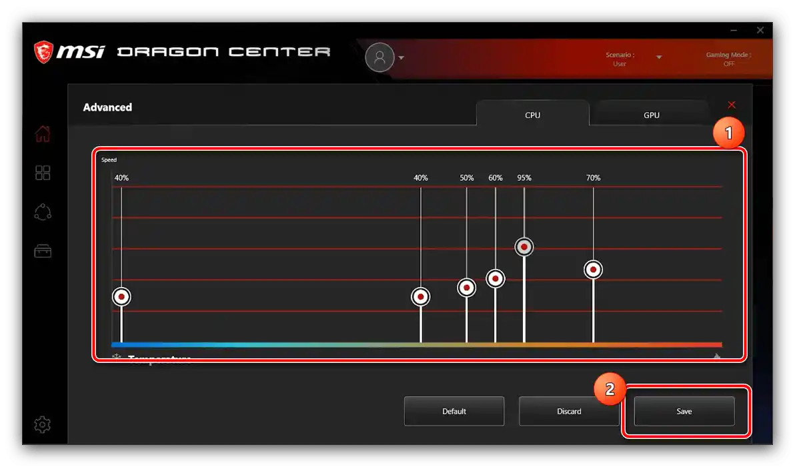Select the first 40% fan speed knob
The height and width of the screenshot is (467, 795).
121,297
